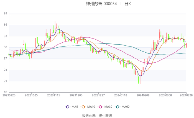Click the 神州数码 000034 chart title
The image size is (194, 118).
[101, 4]
